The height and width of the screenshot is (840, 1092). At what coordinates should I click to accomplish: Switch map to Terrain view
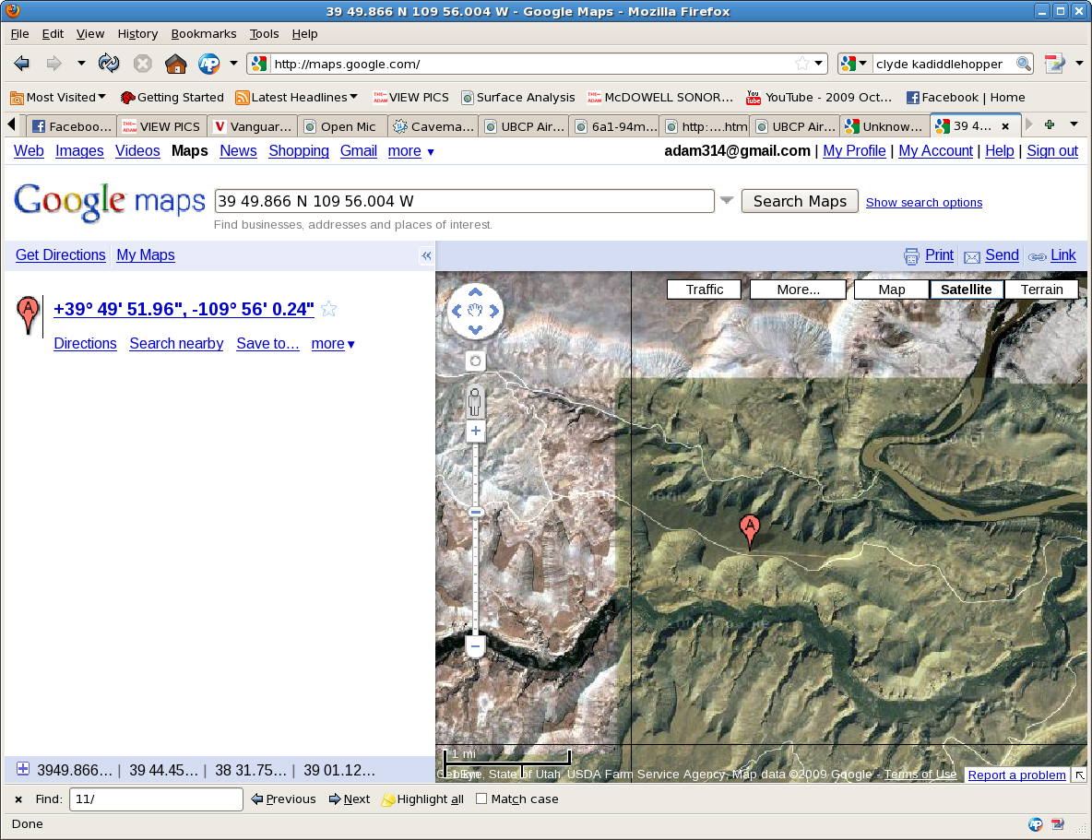click(1041, 290)
